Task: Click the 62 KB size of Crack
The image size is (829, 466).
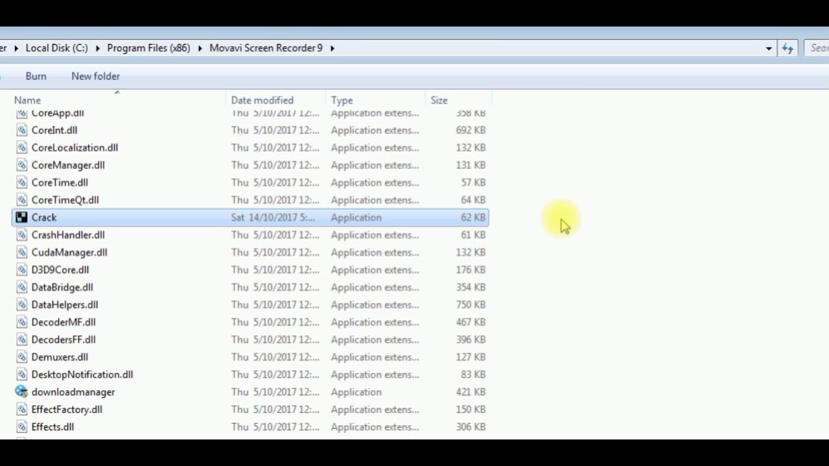Action: coord(473,217)
